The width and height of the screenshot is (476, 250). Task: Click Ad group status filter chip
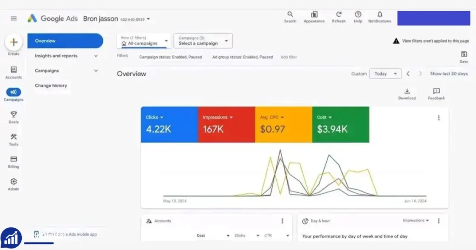pos(243,57)
